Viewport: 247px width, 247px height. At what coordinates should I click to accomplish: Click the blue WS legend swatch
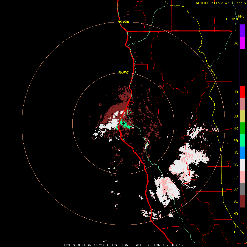242,153
